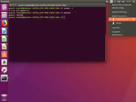Open LibreOffice Calc from launcher
136x102 pixels.
(x=4, y=39)
